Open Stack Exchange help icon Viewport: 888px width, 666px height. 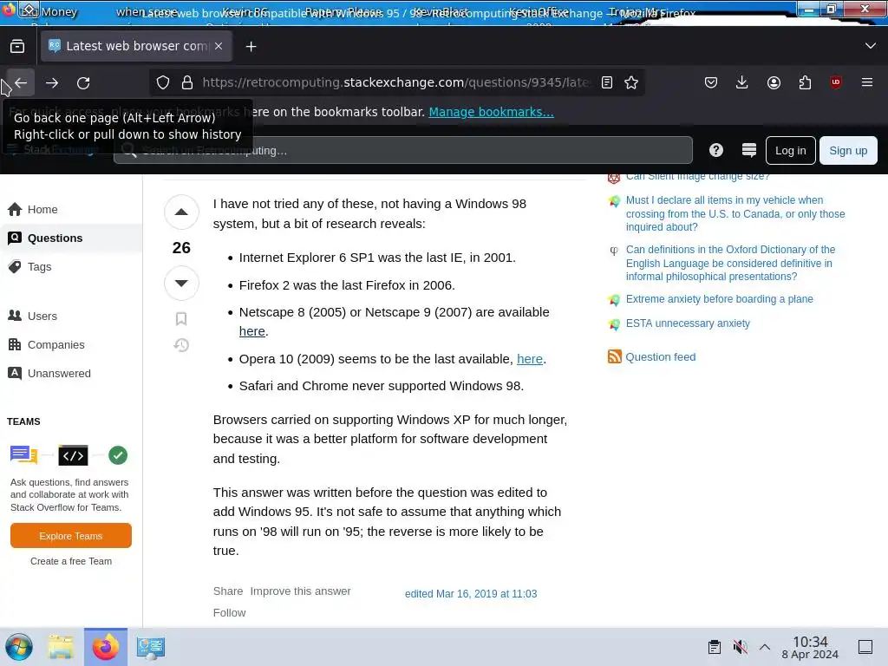(x=715, y=150)
